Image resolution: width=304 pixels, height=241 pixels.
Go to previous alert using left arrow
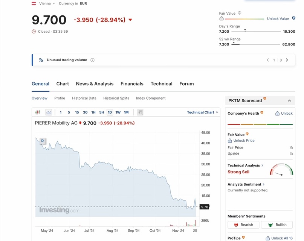coord(268,60)
